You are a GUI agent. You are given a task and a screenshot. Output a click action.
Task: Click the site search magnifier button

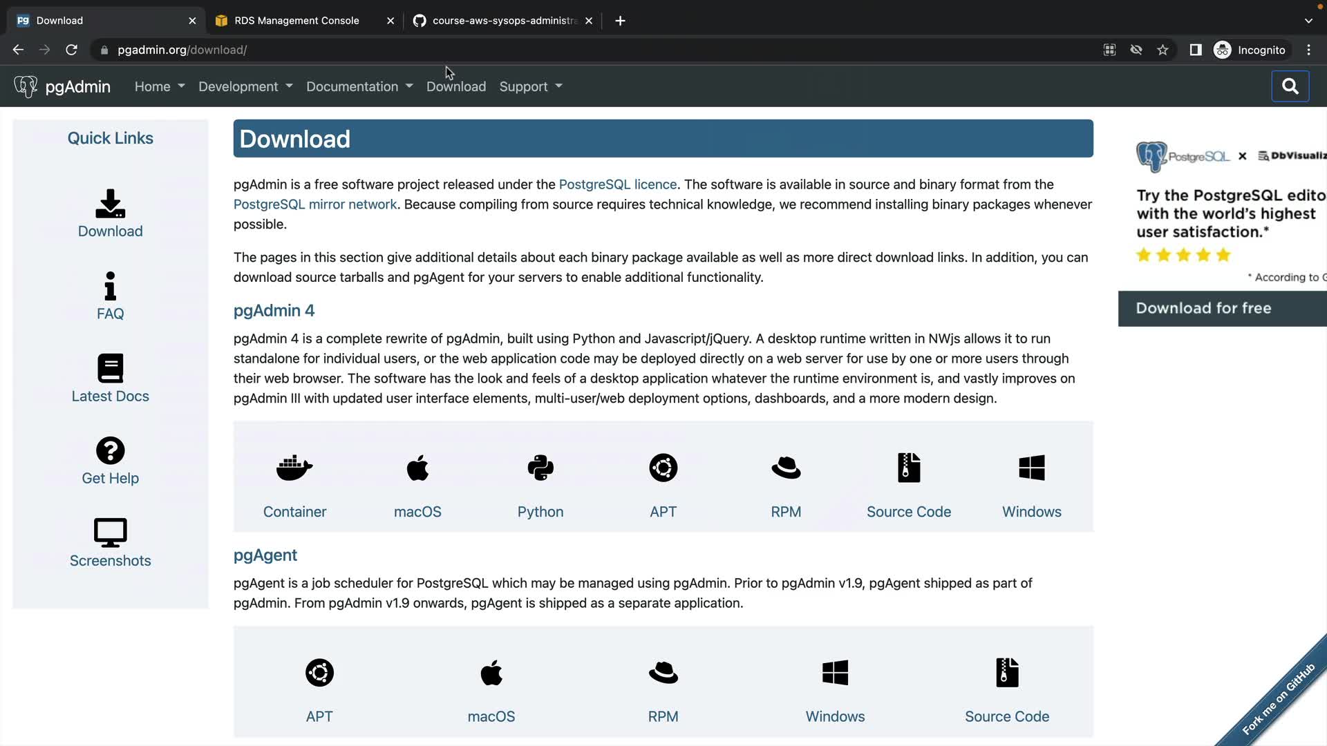[x=1290, y=86]
